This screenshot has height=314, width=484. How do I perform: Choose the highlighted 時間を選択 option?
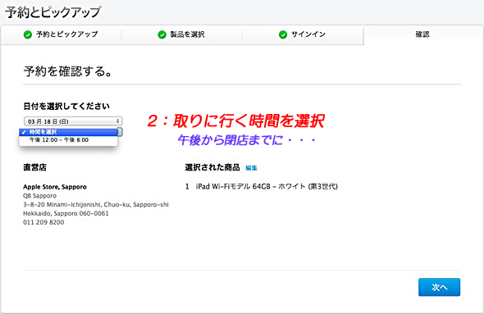(x=69, y=132)
